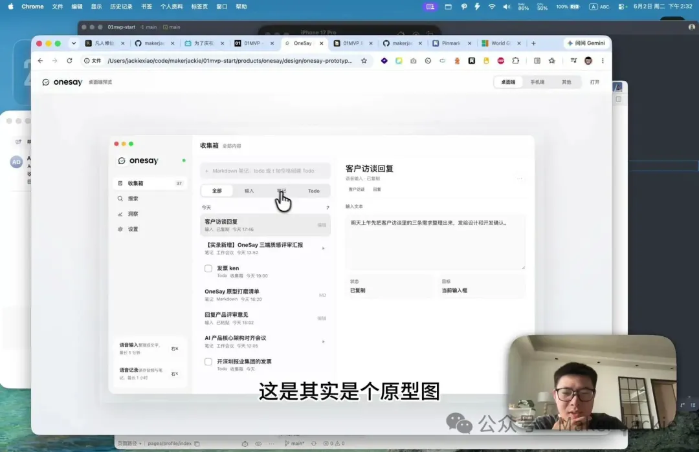Click the 语音输入 shortcut card
The image size is (699, 452).
(x=150, y=349)
